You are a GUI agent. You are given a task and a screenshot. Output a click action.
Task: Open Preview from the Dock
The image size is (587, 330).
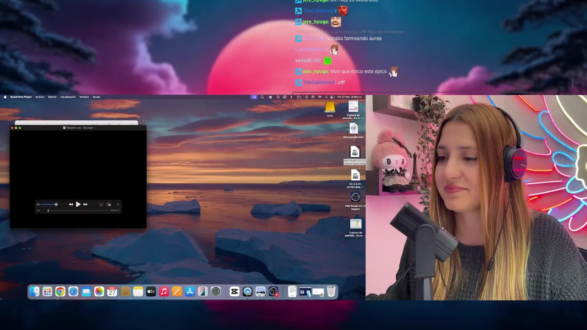(260, 291)
